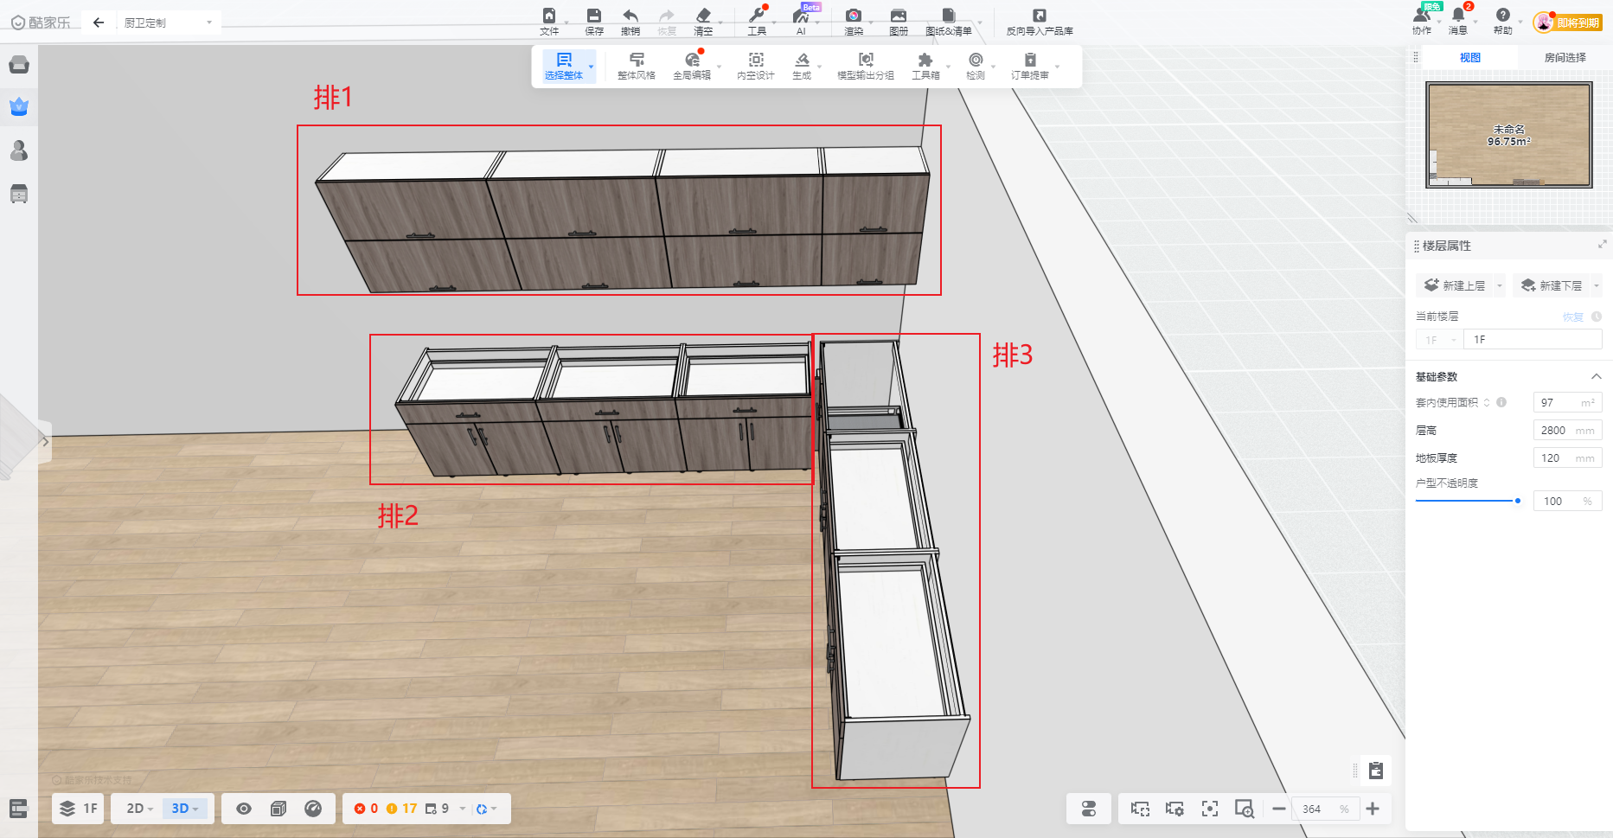Viewport: 1613px width, 838px height.
Task: Edit the 层高 2800 mm field
Action: click(x=1567, y=430)
